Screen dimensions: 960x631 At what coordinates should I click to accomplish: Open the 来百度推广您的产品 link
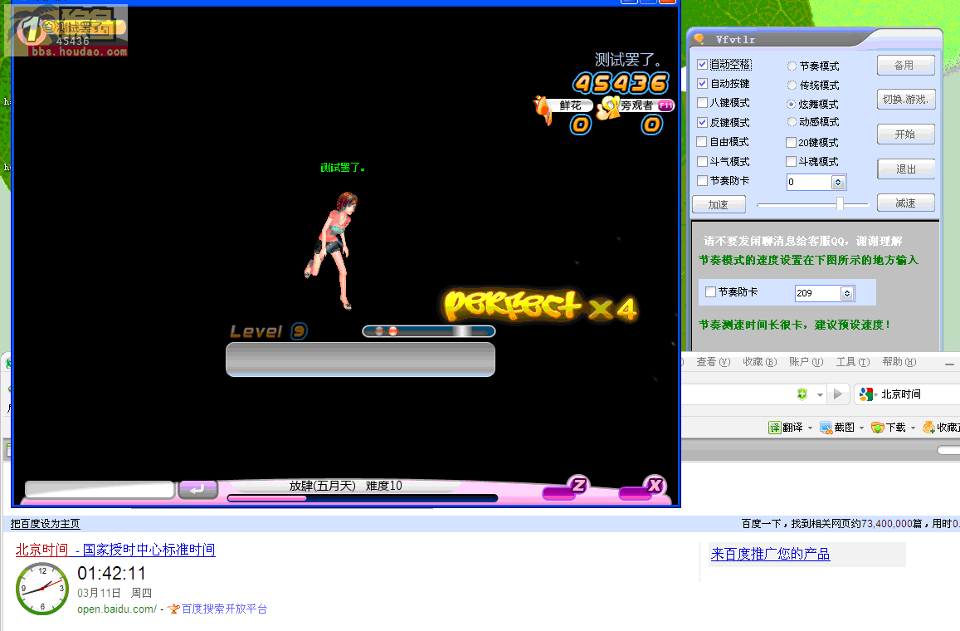pyautogui.click(x=770, y=555)
